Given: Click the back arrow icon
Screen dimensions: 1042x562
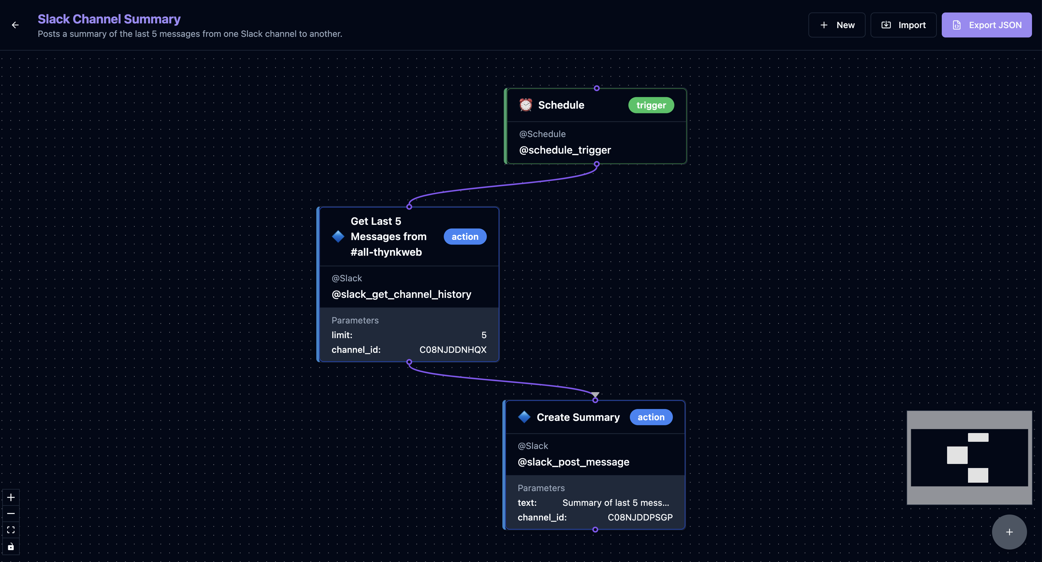Looking at the screenshot, I should point(15,25).
